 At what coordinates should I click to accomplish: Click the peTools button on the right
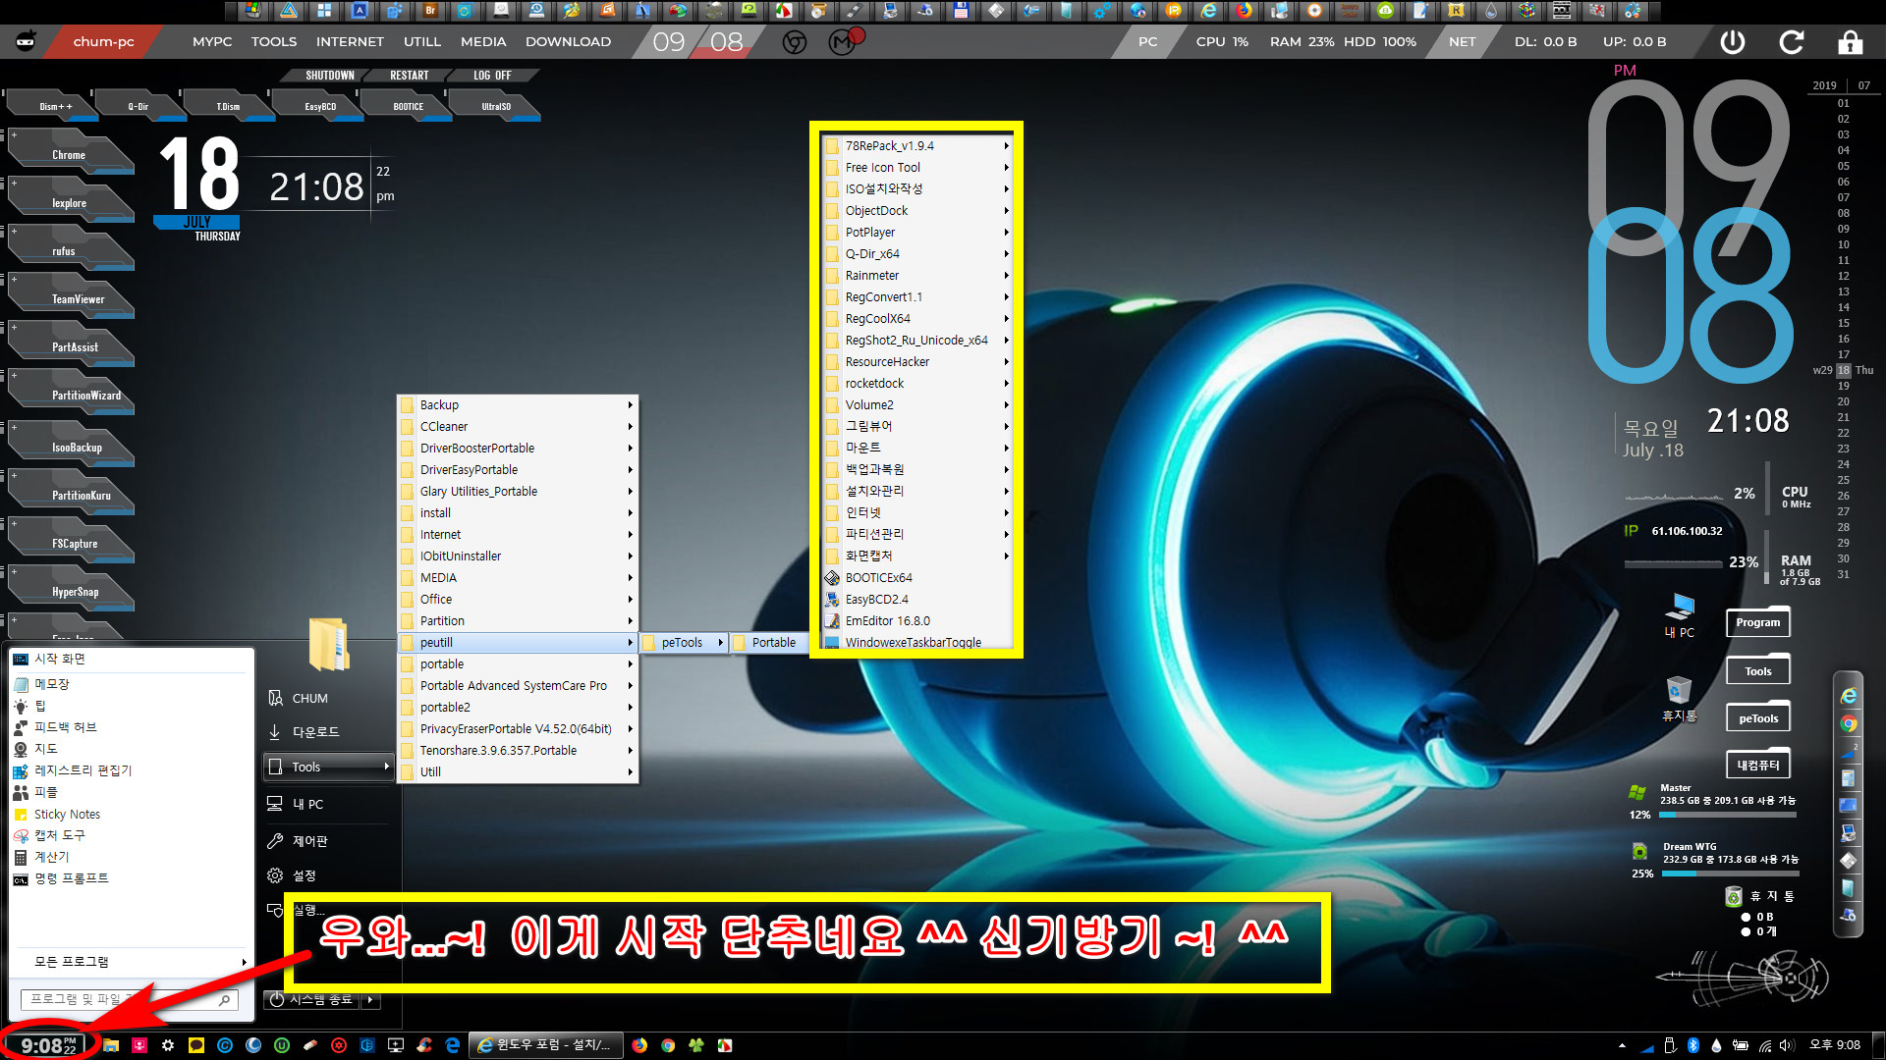1758,718
